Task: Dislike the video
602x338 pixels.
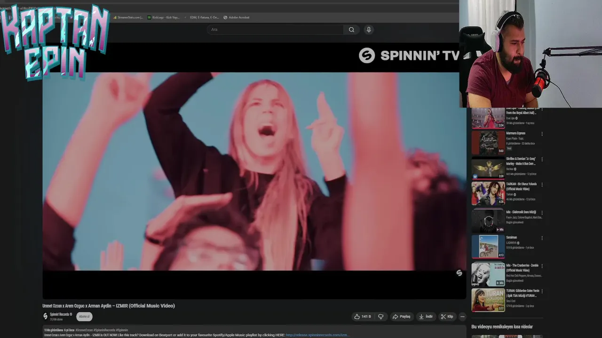Action: (381, 316)
